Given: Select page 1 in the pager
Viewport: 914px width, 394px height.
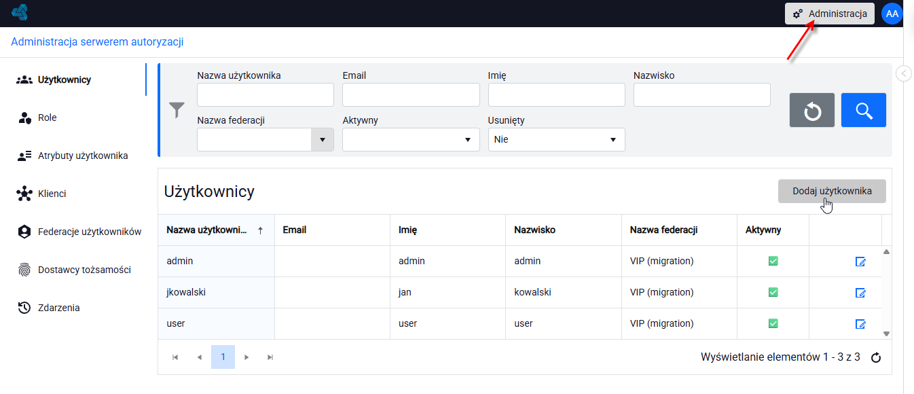Looking at the screenshot, I should [223, 357].
